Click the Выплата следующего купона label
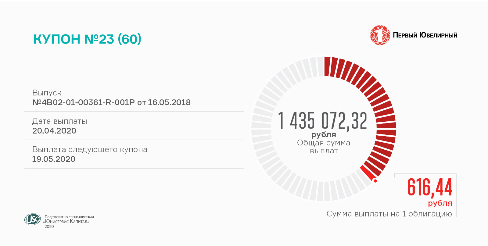The width and height of the screenshot is (488, 246). 90,149
